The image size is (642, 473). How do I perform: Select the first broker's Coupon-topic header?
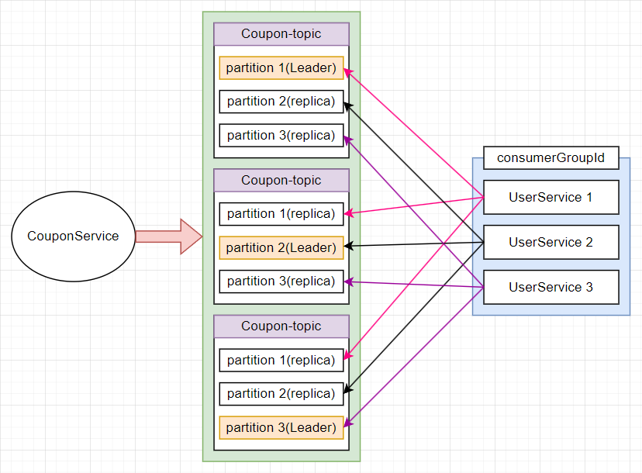(281, 34)
